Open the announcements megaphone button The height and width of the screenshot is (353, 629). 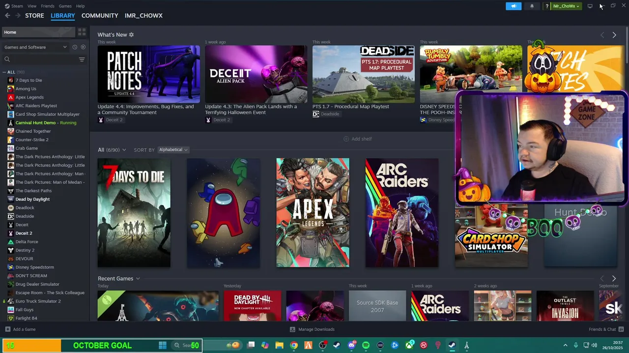click(x=514, y=6)
